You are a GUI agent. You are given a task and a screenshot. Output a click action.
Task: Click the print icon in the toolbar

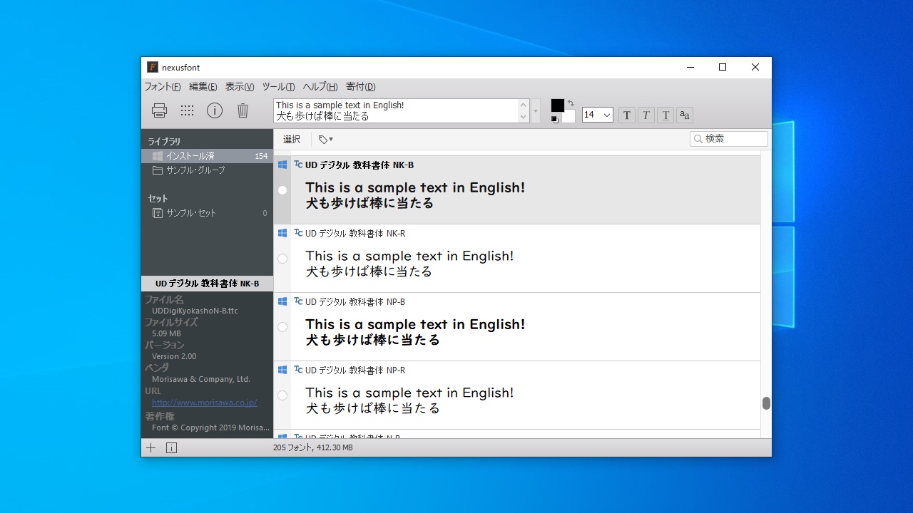point(159,110)
